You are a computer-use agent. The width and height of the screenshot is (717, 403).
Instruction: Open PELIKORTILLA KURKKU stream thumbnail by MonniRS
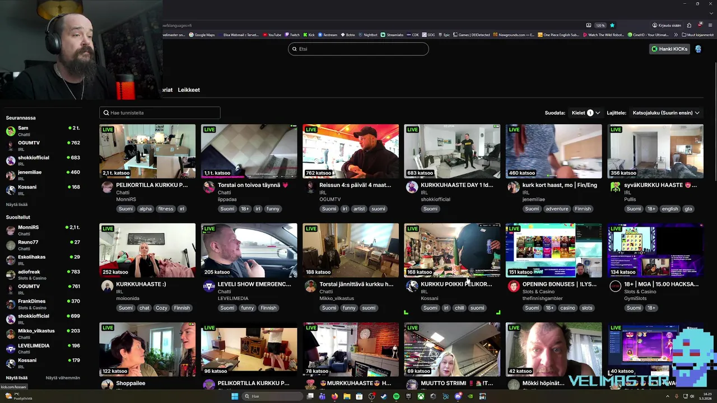click(x=147, y=151)
